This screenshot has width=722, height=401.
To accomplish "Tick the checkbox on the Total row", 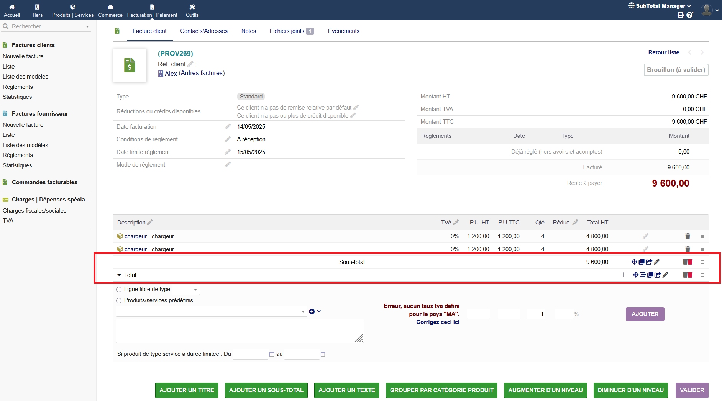I will coord(626,275).
